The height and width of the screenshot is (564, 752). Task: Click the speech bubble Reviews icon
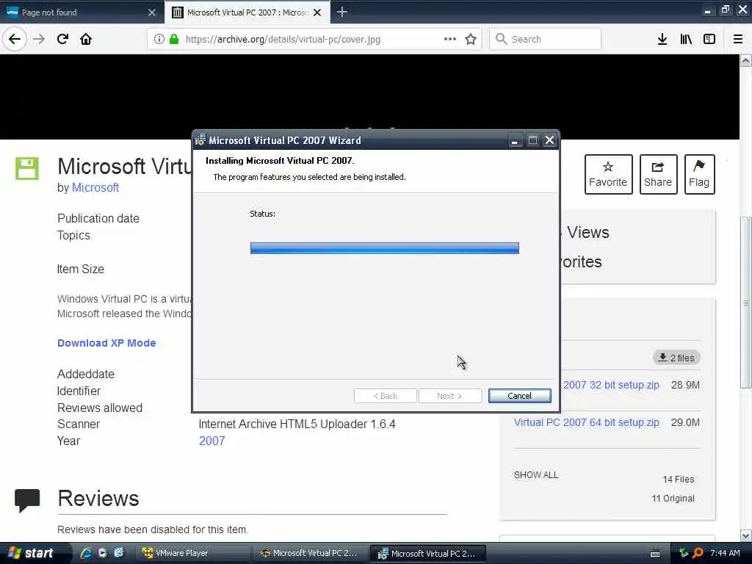tap(27, 500)
